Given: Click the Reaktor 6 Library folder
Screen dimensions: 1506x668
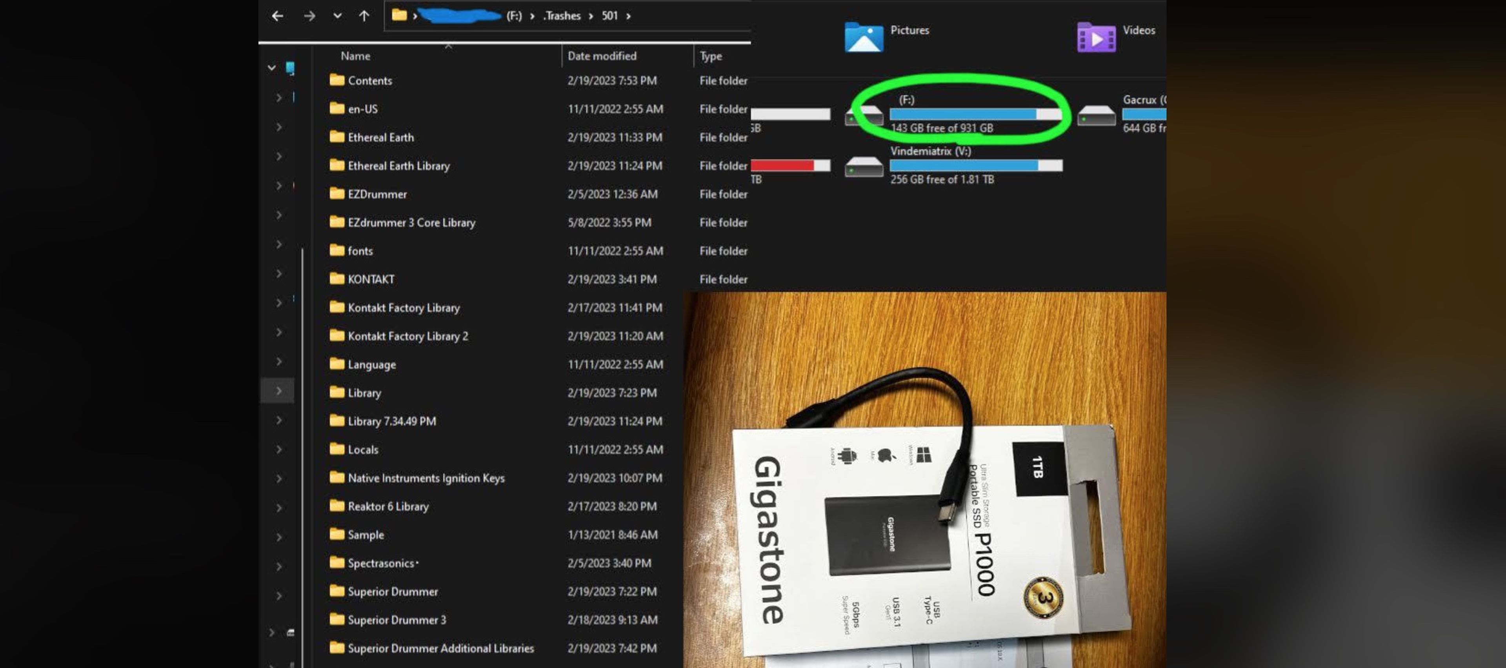Looking at the screenshot, I should (x=388, y=506).
